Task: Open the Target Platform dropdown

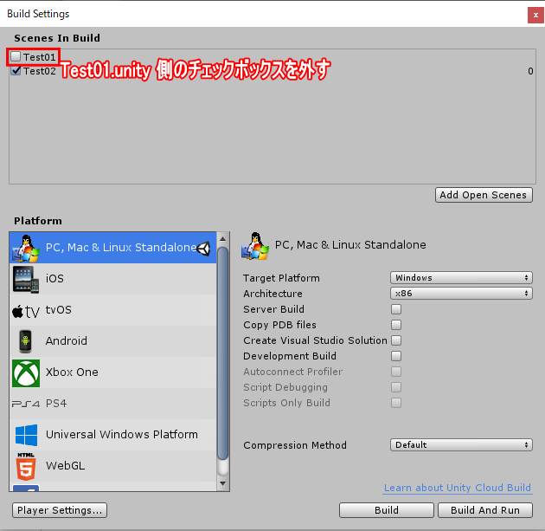Action: tap(461, 278)
